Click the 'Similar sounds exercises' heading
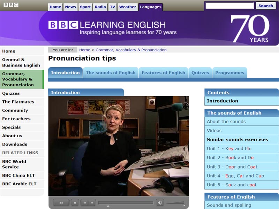 click(x=237, y=140)
